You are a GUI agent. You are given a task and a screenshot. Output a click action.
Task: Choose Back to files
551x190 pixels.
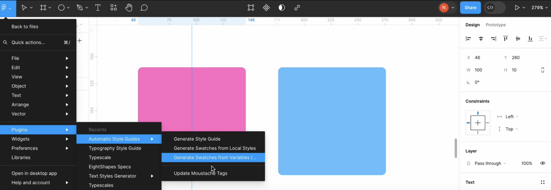pyautogui.click(x=25, y=27)
